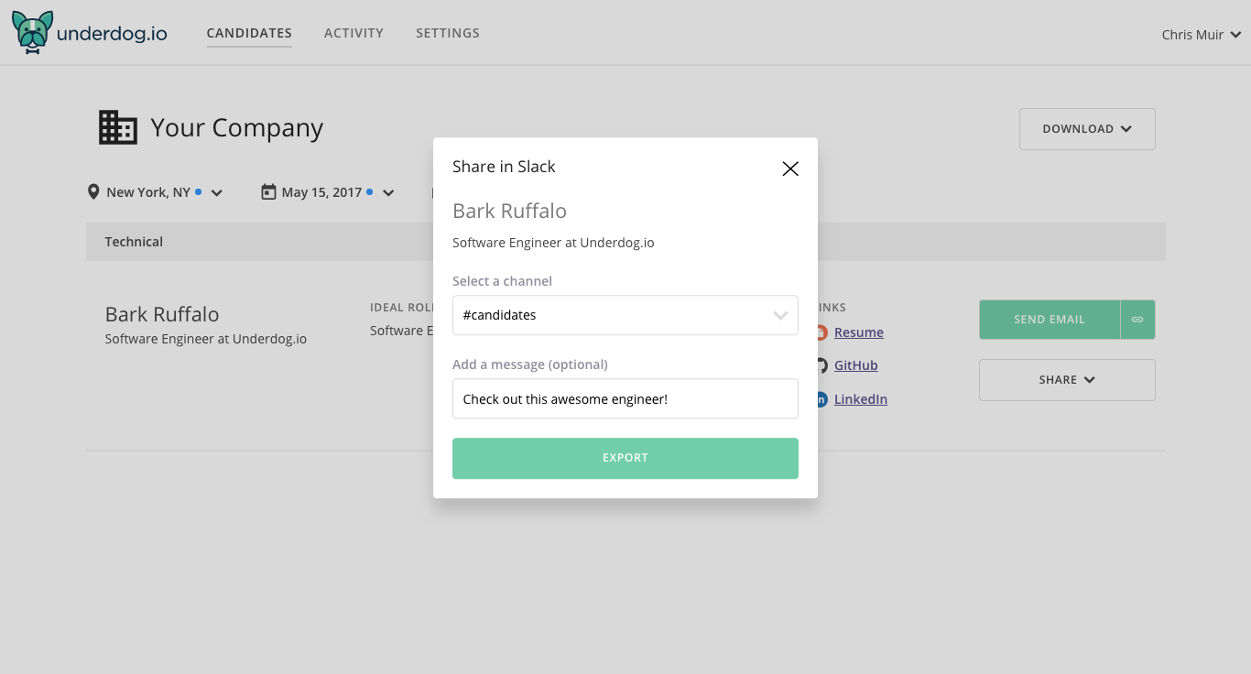
Task: Open the Resume link
Action: coord(859,332)
